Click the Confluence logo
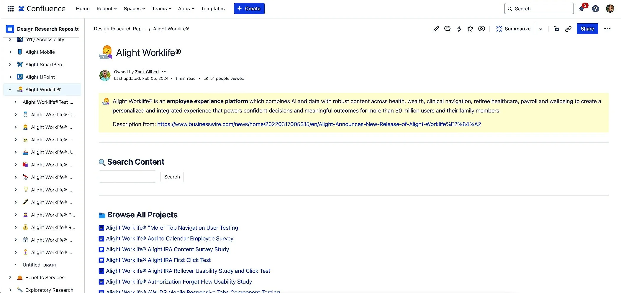This screenshot has height=293, width=621. [42, 9]
